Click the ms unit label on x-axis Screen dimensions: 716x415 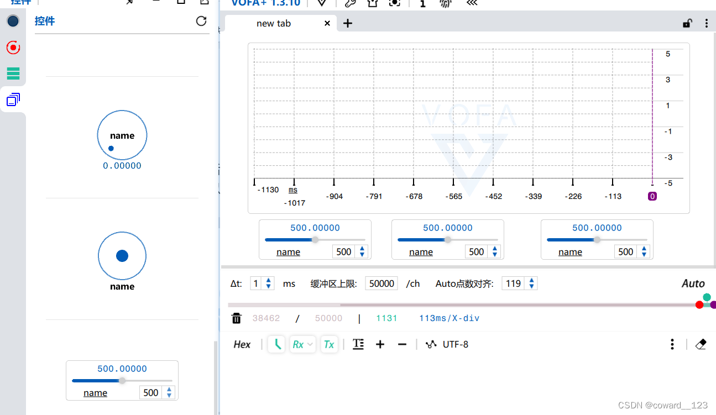click(293, 190)
